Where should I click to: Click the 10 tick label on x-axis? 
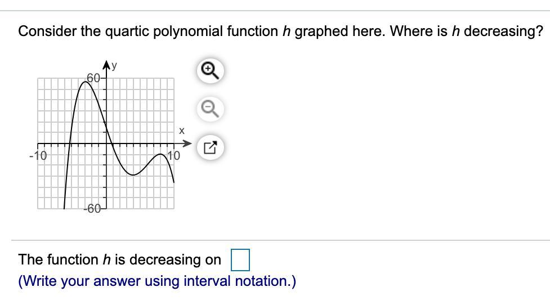click(x=174, y=155)
